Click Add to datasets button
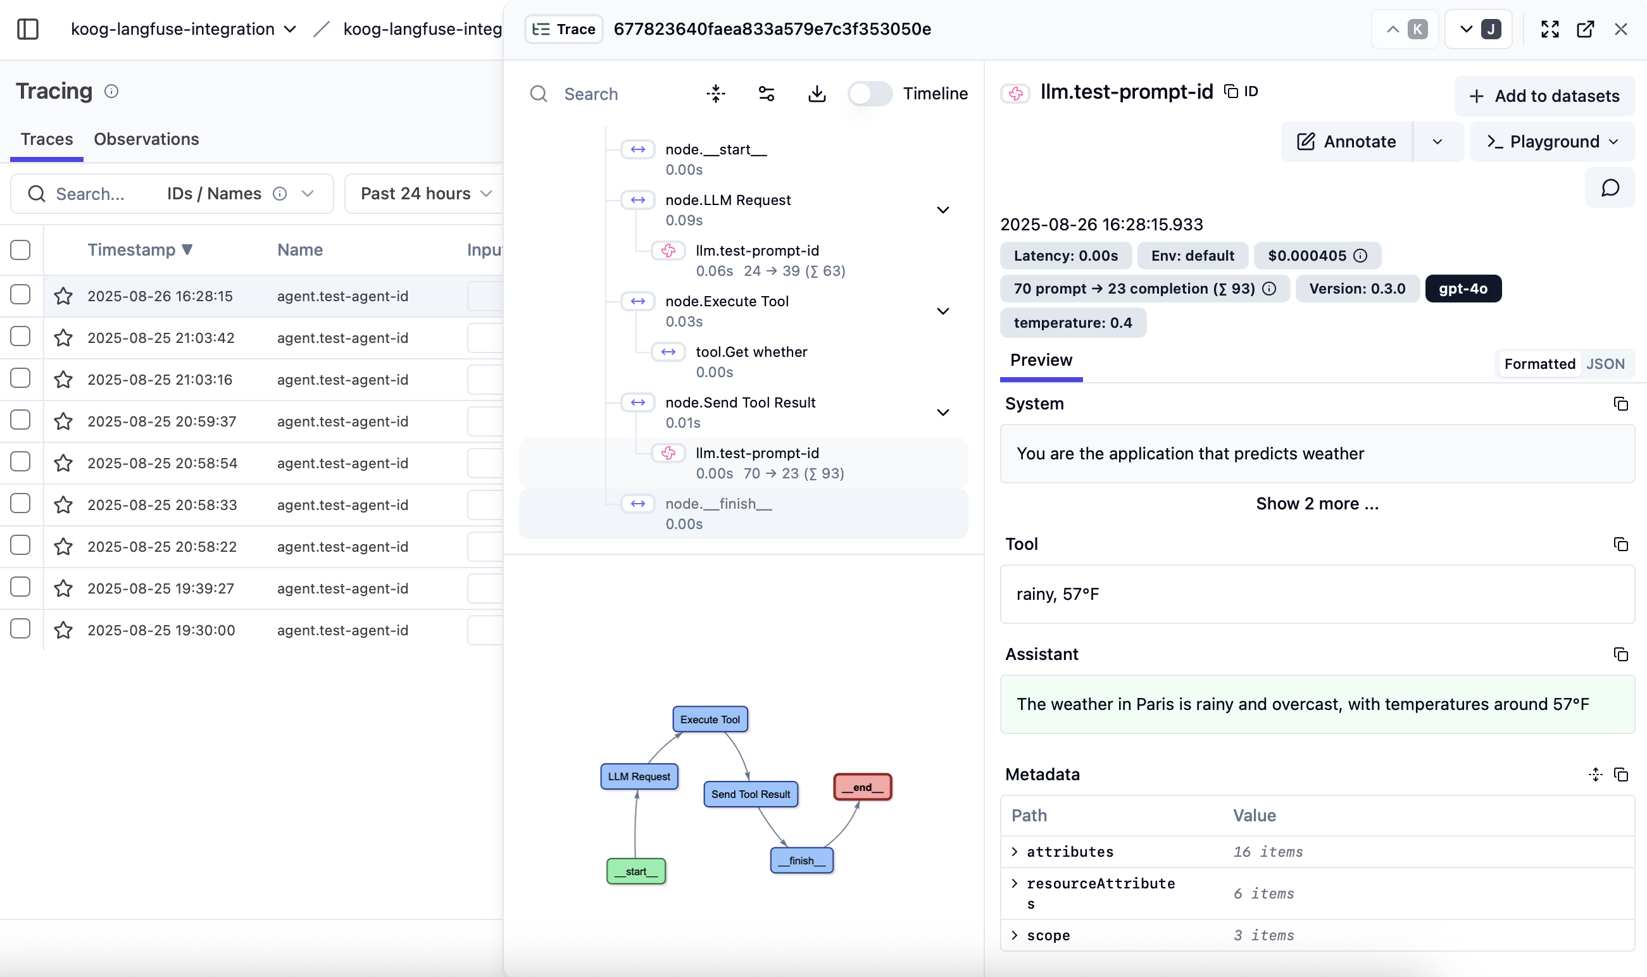1647x977 pixels. point(1544,96)
